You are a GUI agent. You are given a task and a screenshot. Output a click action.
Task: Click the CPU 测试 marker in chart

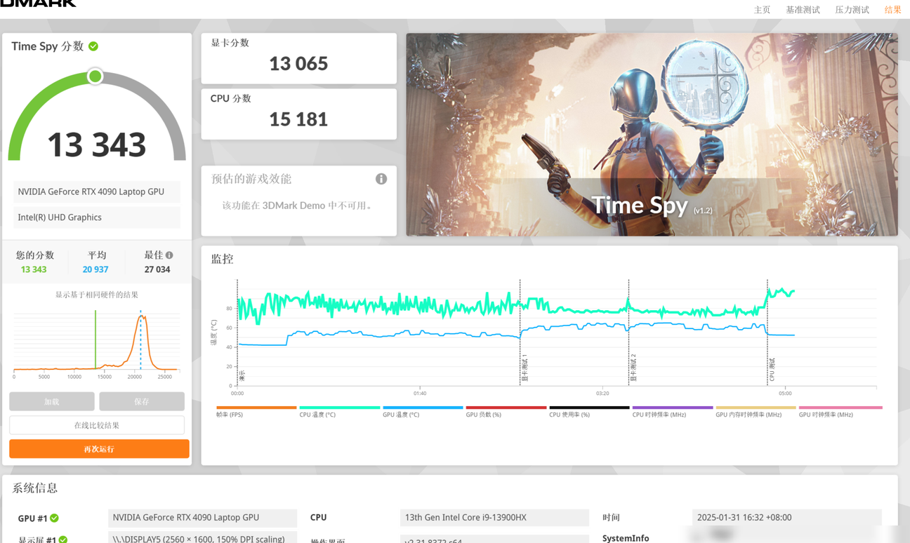[x=771, y=370]
